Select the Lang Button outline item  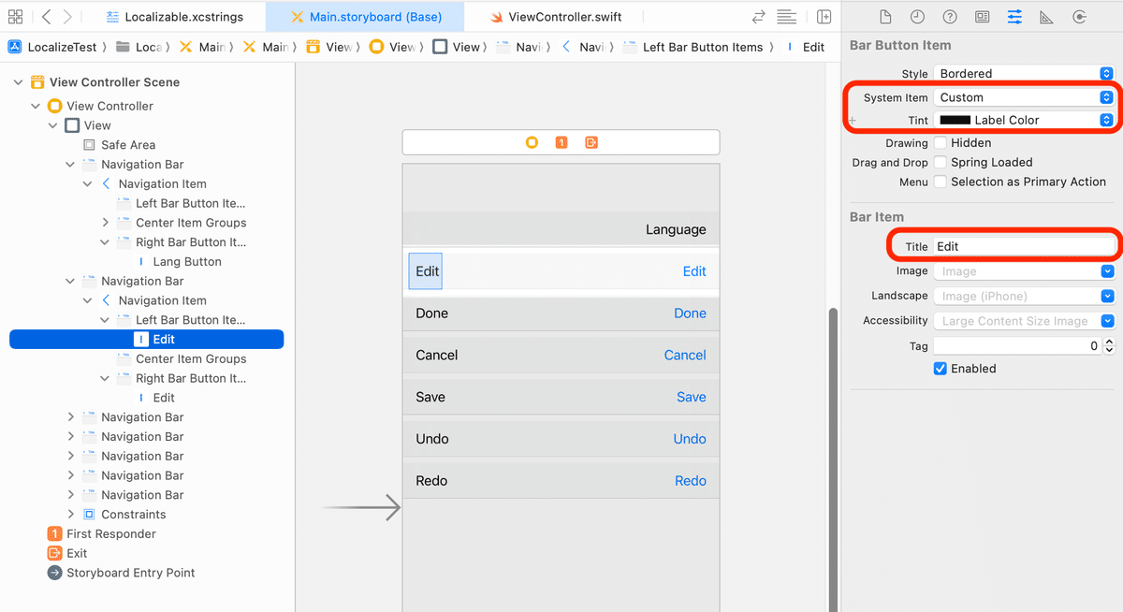point(179,262)
